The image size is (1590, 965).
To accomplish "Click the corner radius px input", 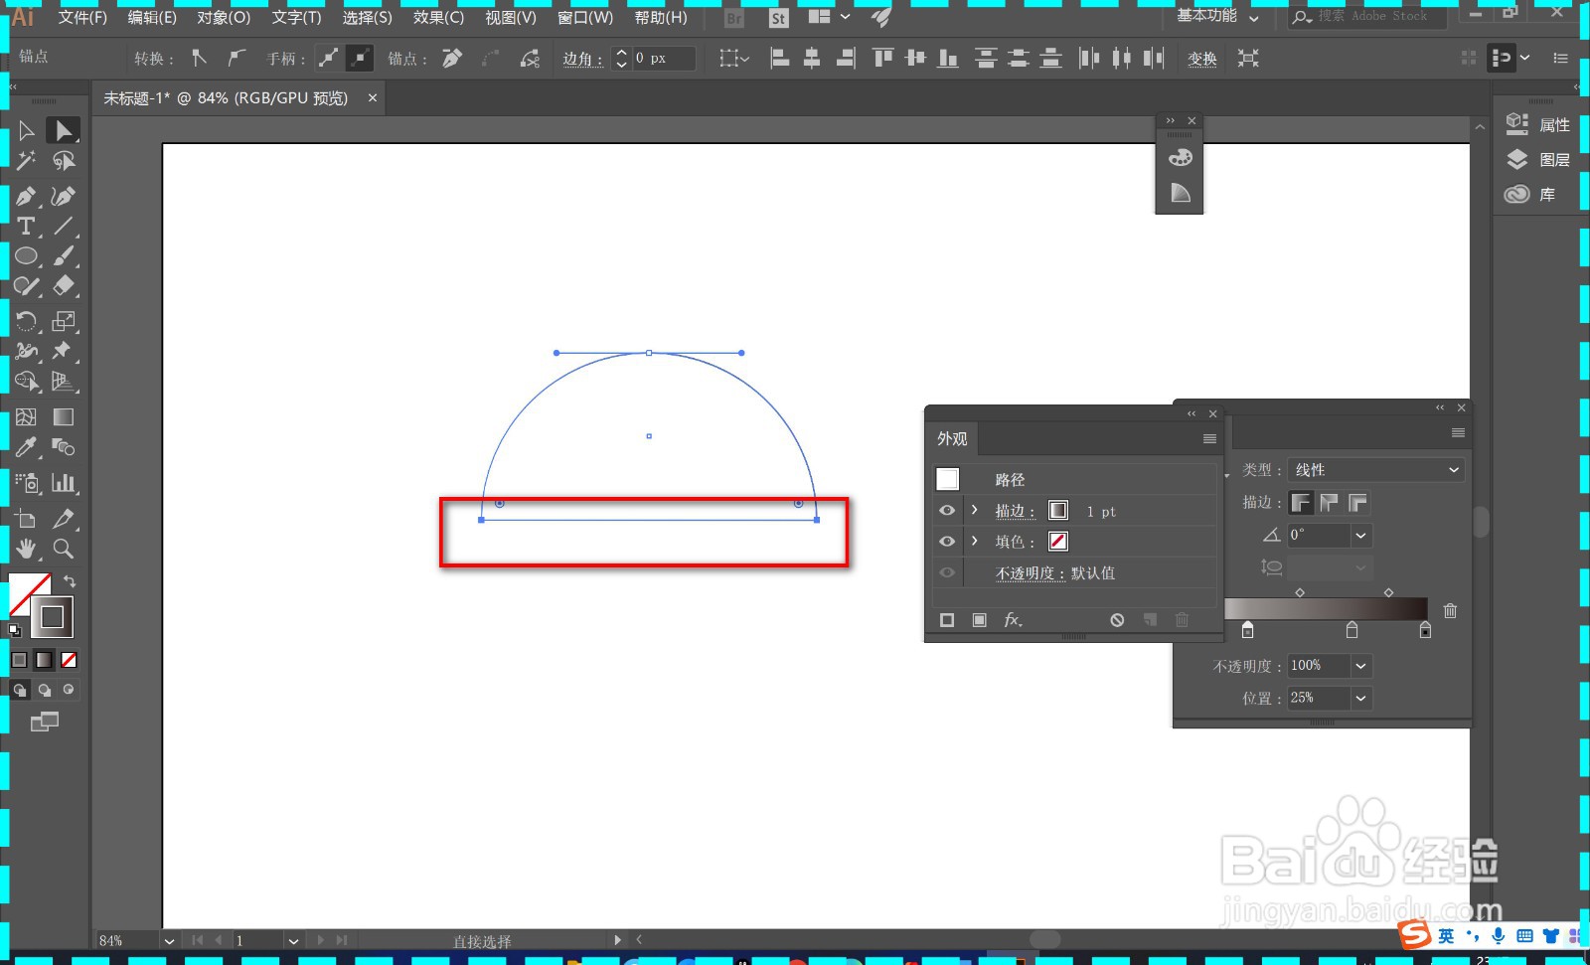I will click(x=663, y=59).
